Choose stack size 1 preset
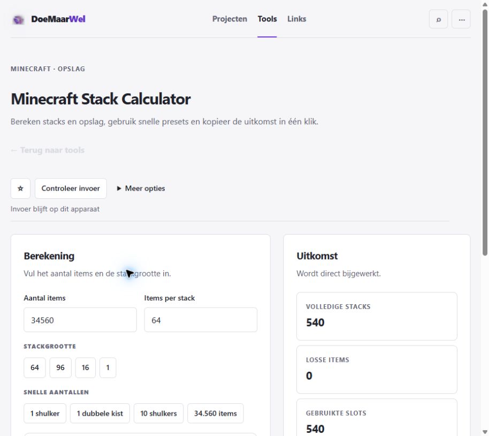The width and height of the screenshot is (489, 436). click(108, 367)
